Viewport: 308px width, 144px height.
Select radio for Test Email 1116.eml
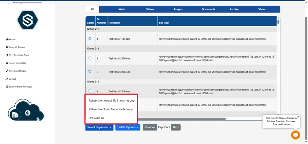point(90,39)
